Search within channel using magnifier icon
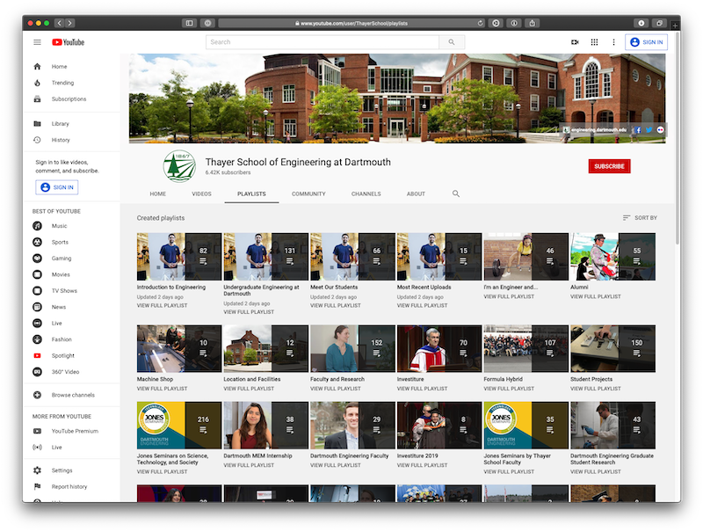This screenshot has width=703, height=532. 456,193
